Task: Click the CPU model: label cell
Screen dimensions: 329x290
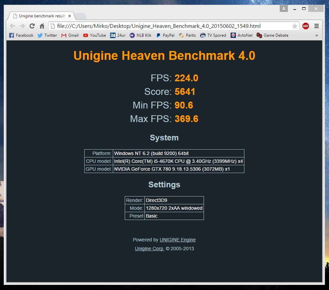Action: coord(99,161)
